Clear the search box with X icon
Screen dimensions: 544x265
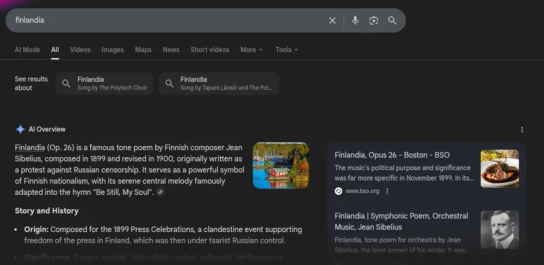[332, 20]
